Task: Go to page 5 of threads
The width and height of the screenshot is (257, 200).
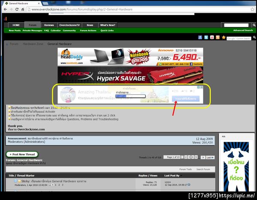Action: [196, 157]
